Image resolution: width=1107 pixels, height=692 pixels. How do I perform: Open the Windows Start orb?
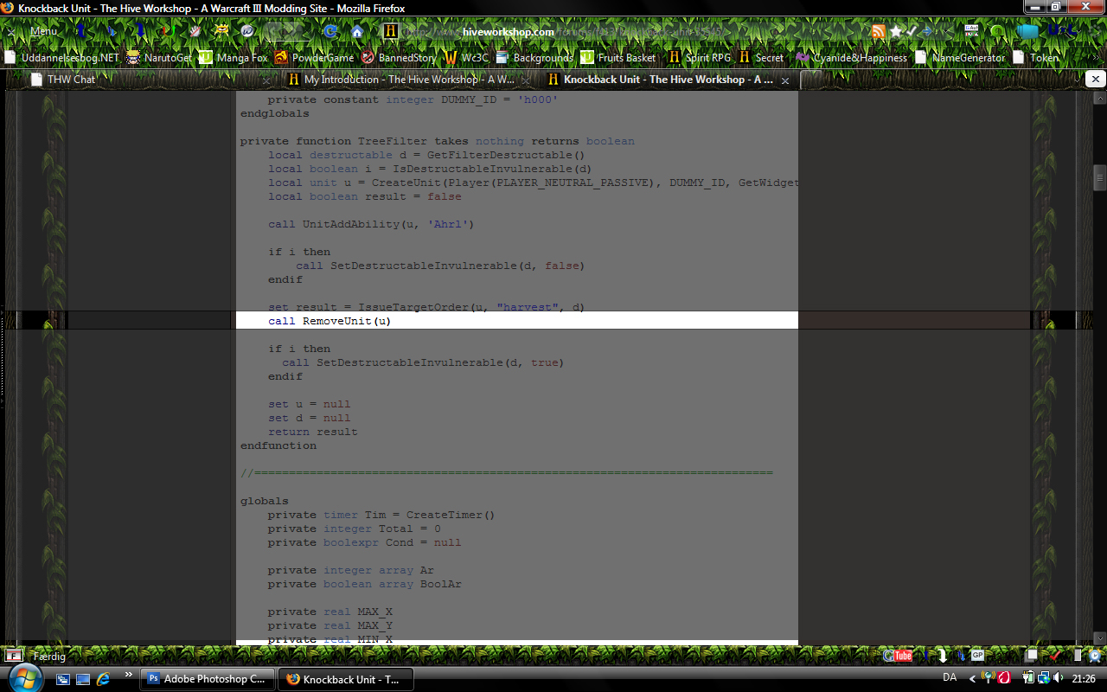(x=25, y=677)
